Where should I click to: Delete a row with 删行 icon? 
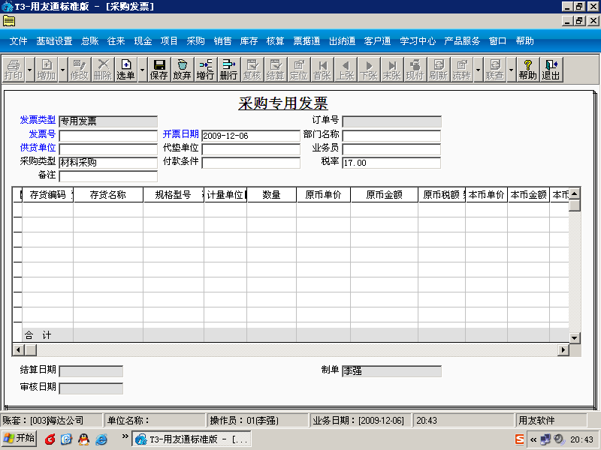[229, 69]
